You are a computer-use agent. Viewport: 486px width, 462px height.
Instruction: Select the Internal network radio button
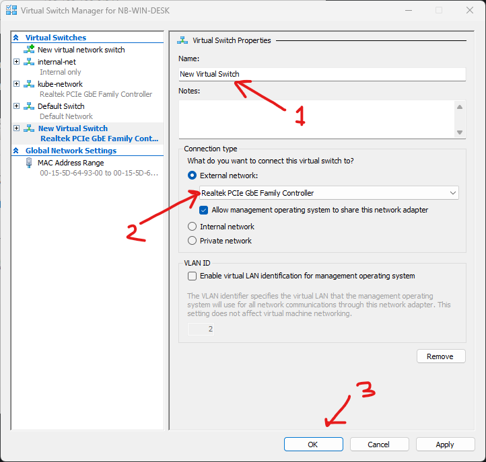click(193, 227)
